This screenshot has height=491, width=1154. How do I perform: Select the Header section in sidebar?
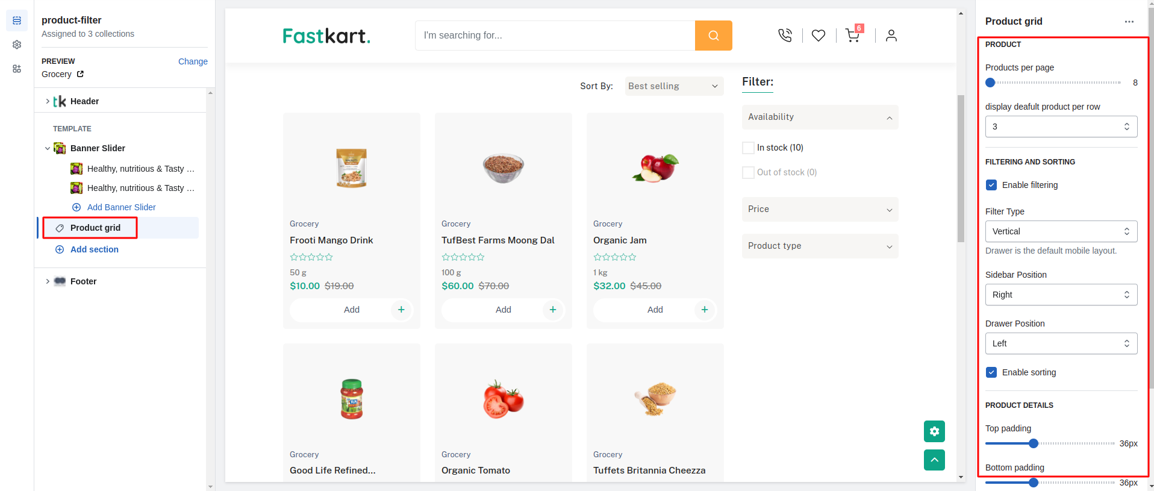coord(84,101)
